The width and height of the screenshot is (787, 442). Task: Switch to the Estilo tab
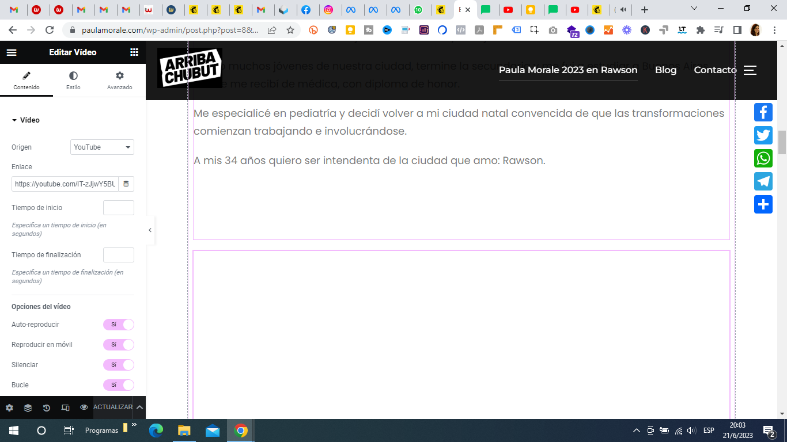[73, 81]
